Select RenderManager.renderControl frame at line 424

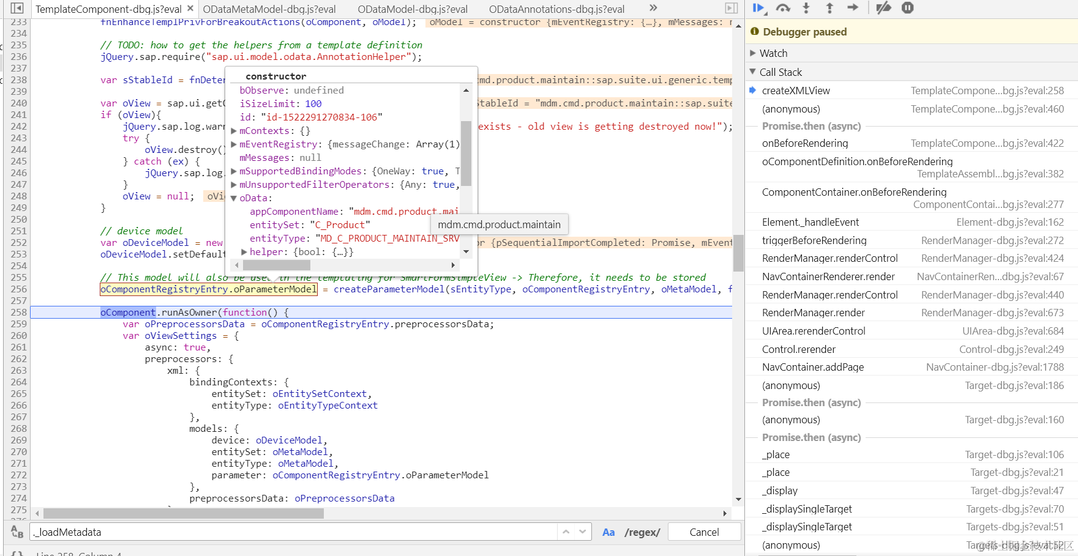912,258
